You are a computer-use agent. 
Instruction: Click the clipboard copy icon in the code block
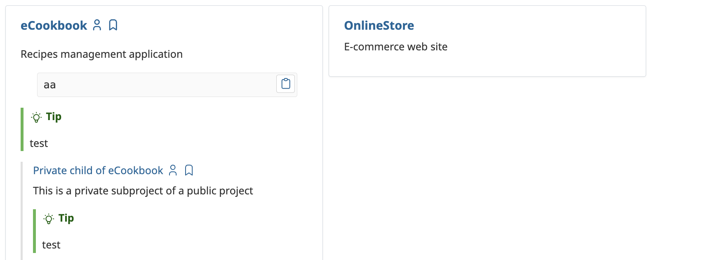285,83
